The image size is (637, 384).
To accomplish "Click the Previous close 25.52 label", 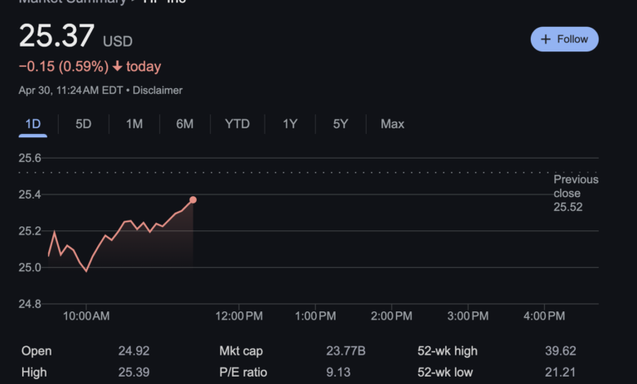I will pyautogui.click(x=576, y=193).
